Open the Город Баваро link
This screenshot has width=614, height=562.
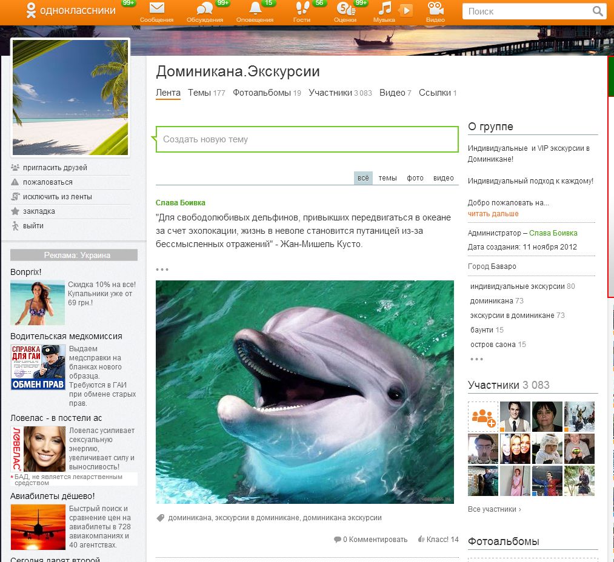point(492,266)
